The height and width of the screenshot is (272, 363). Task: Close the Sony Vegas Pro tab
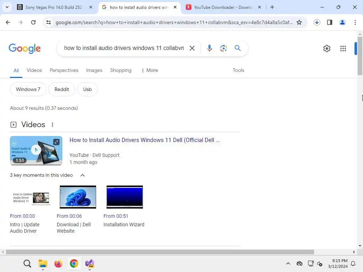click(x=91, y=7)
